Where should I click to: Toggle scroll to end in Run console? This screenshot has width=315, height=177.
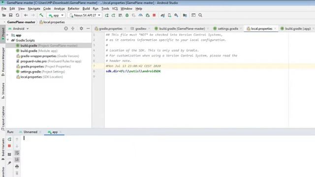click(x=17, y=159)
